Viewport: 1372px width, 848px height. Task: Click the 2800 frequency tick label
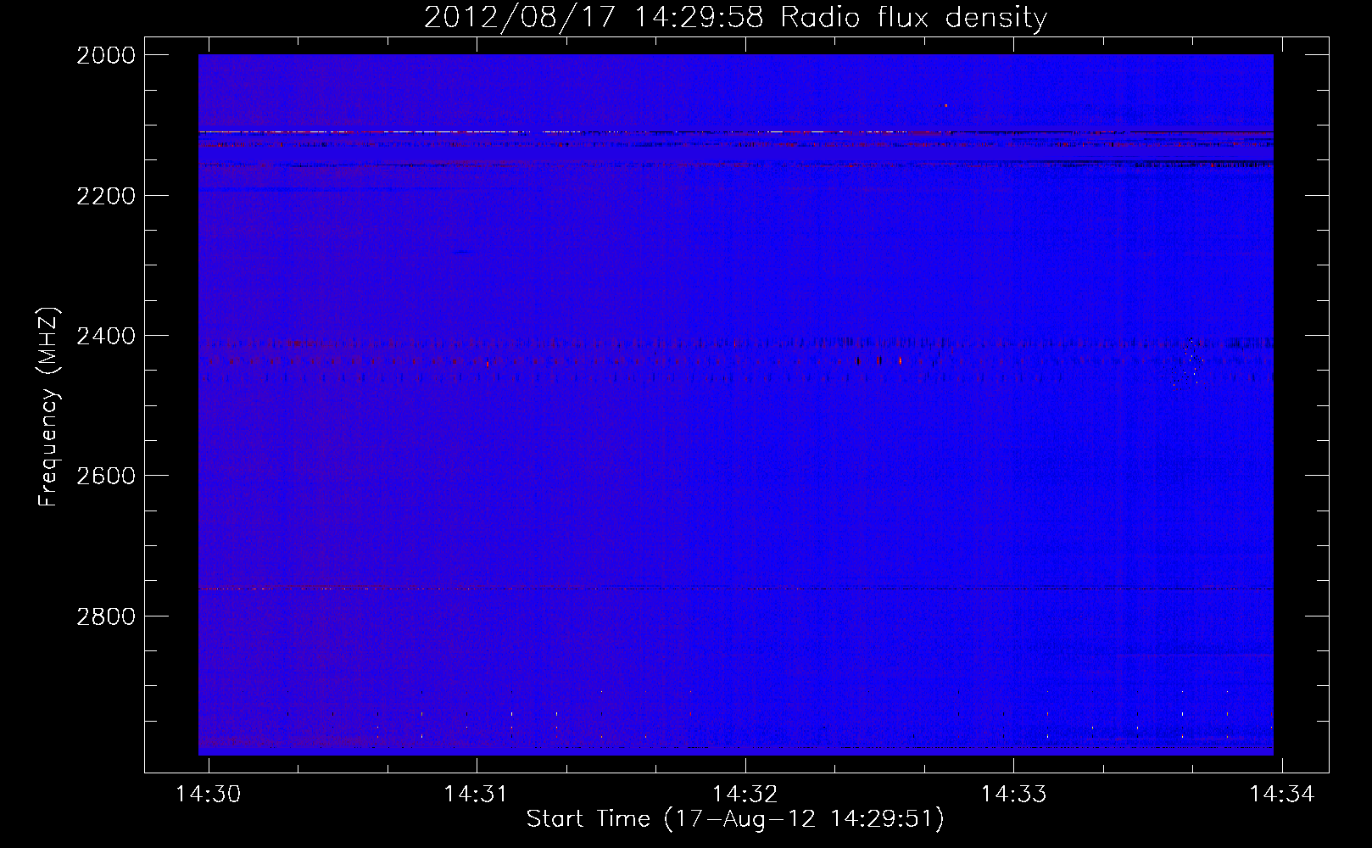106,616
